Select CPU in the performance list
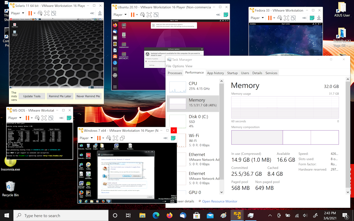 pyautogui.click(x=193, y=87)
